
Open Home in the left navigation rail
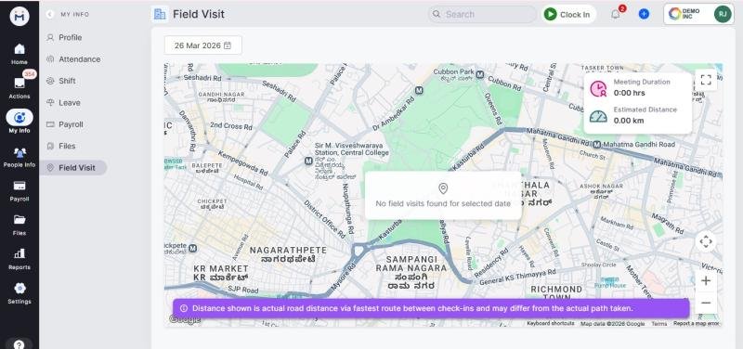20,54
